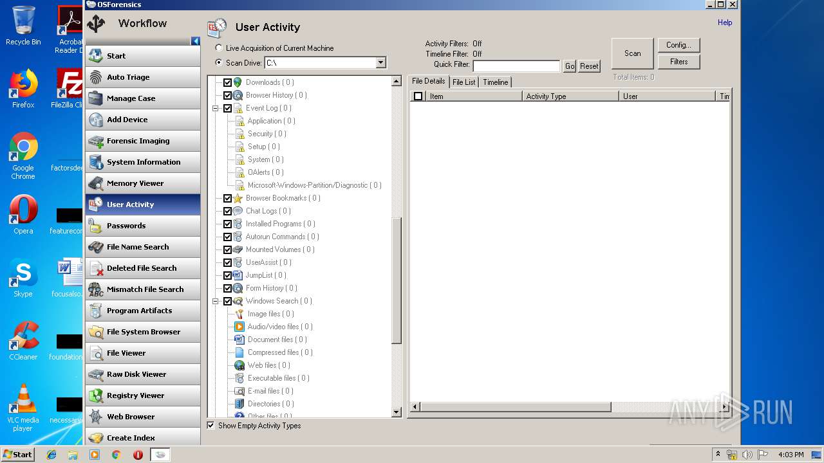Viewport: 824px width, 463px height.
Task: Switch to the File List tab
Action: pyautogui.click(x=464, y=82)
